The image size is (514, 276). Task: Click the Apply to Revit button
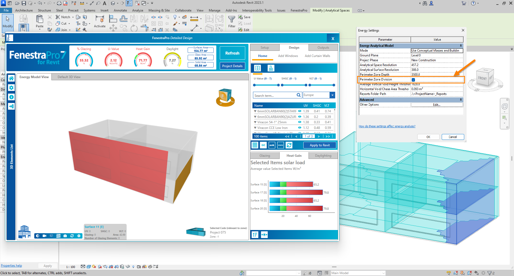(x=320, y=145)
